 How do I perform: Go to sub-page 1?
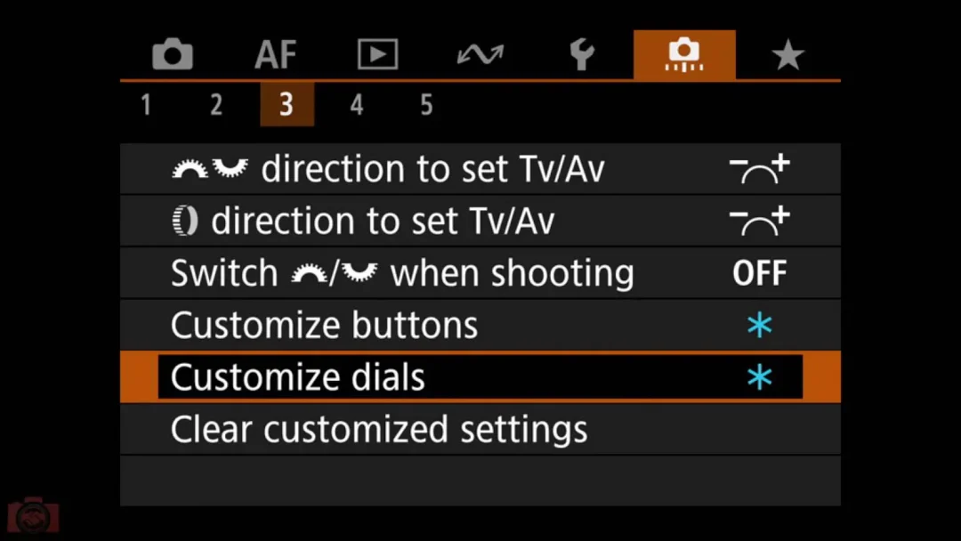tap(146, 105)
